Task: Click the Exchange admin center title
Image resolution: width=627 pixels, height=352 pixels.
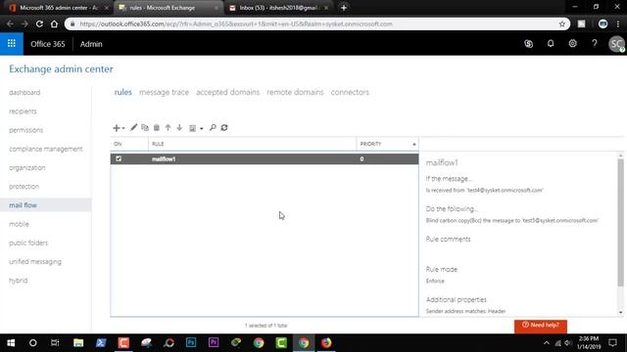Action: point(61,69)
